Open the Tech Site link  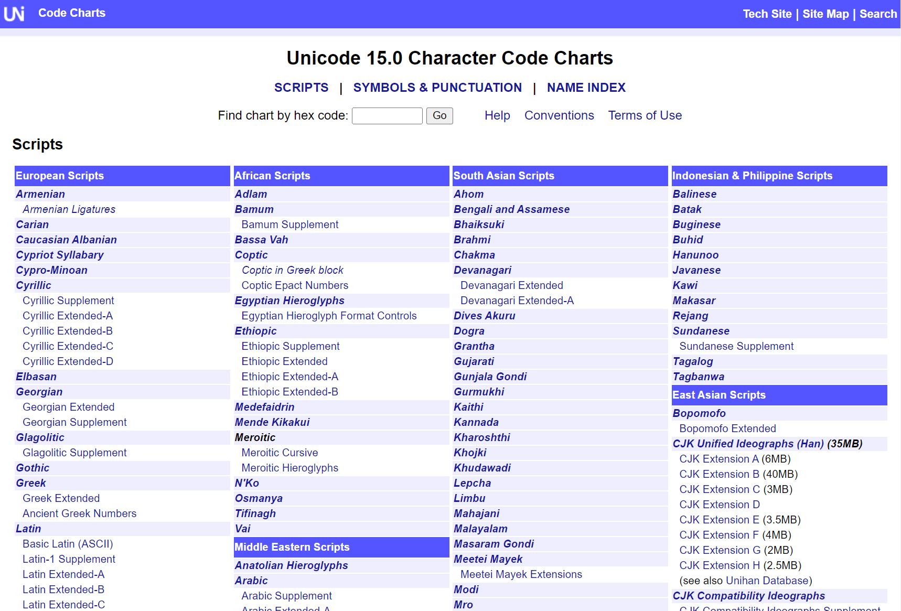[x=767, y=14]
